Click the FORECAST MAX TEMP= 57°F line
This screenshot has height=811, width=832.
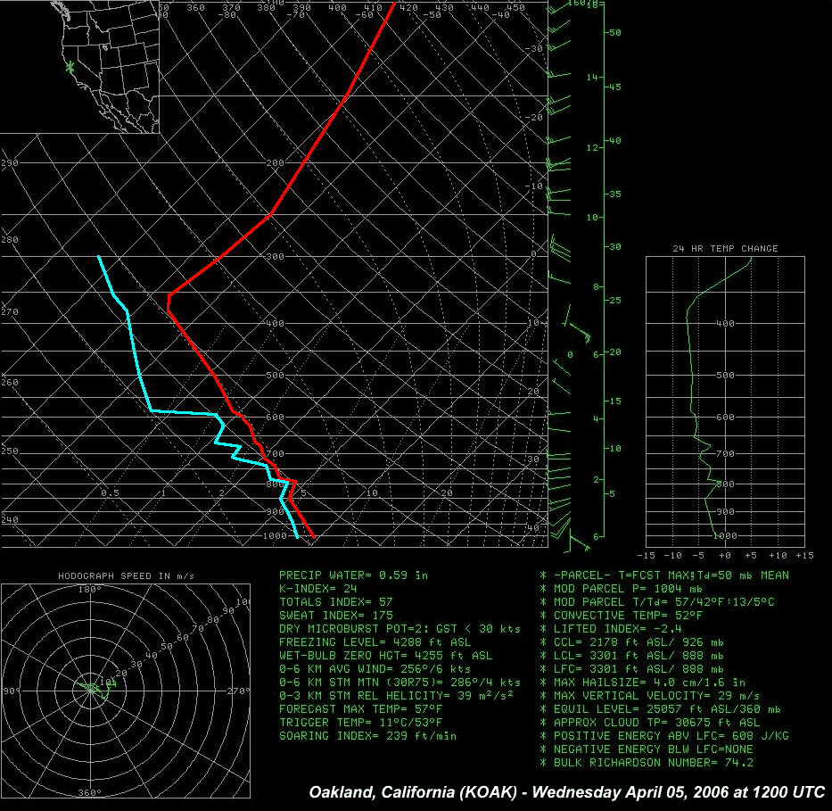coord(361,709)
